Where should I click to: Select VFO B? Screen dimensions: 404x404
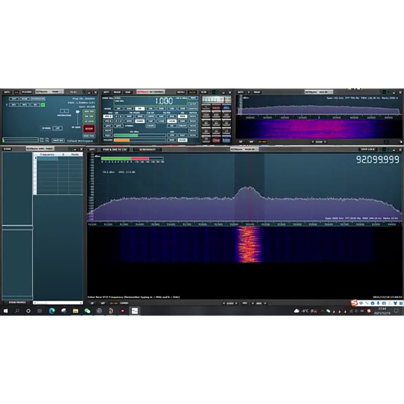tap(108, 121)
